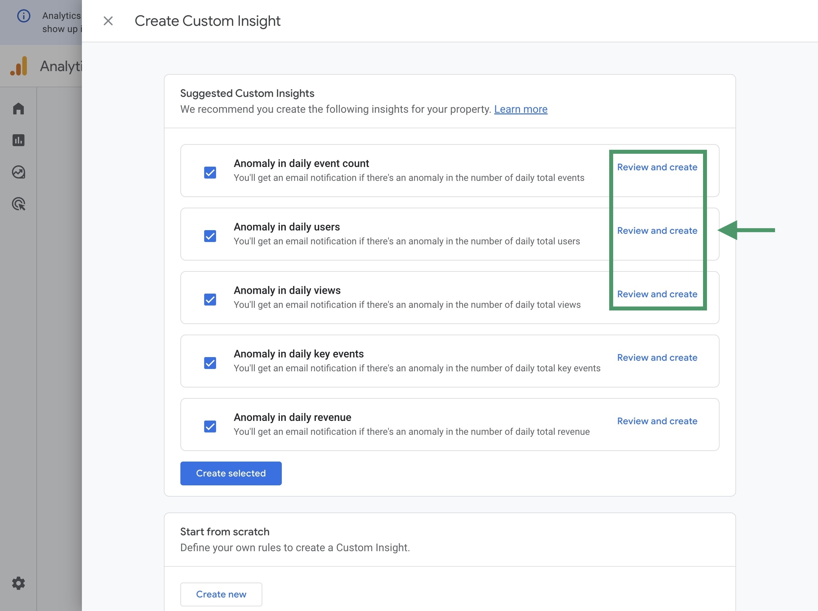Open the Explore section in the sidebar
The width and height of the screenshot is (818, 611).
[x=18, y=172]
